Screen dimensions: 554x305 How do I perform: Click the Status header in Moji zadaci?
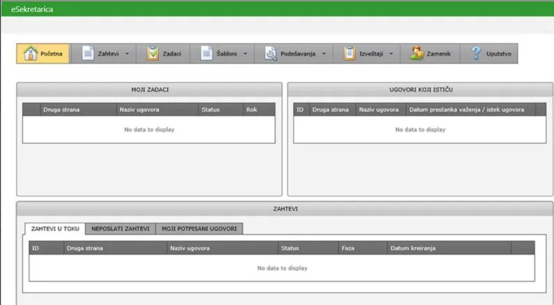tap(210, 110)
